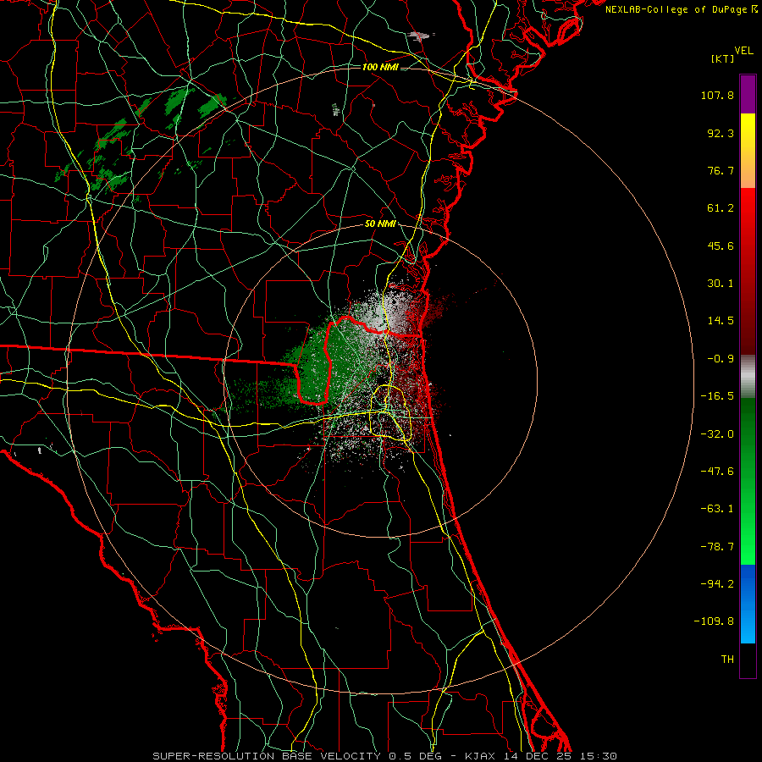Click the 100 NMI range ring label
The height and width of the screenshot is (762, 762).
tap(380, 67)
